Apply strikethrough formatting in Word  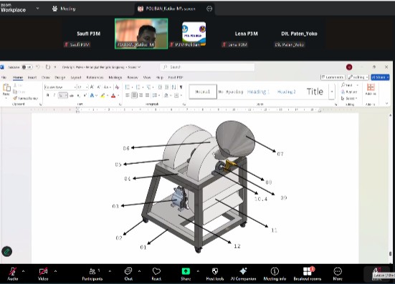tap(72, 96)
